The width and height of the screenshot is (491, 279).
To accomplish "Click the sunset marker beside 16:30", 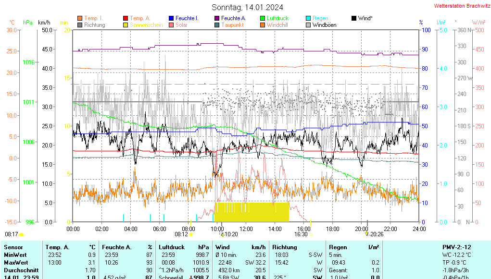I will tap(311, 235).
